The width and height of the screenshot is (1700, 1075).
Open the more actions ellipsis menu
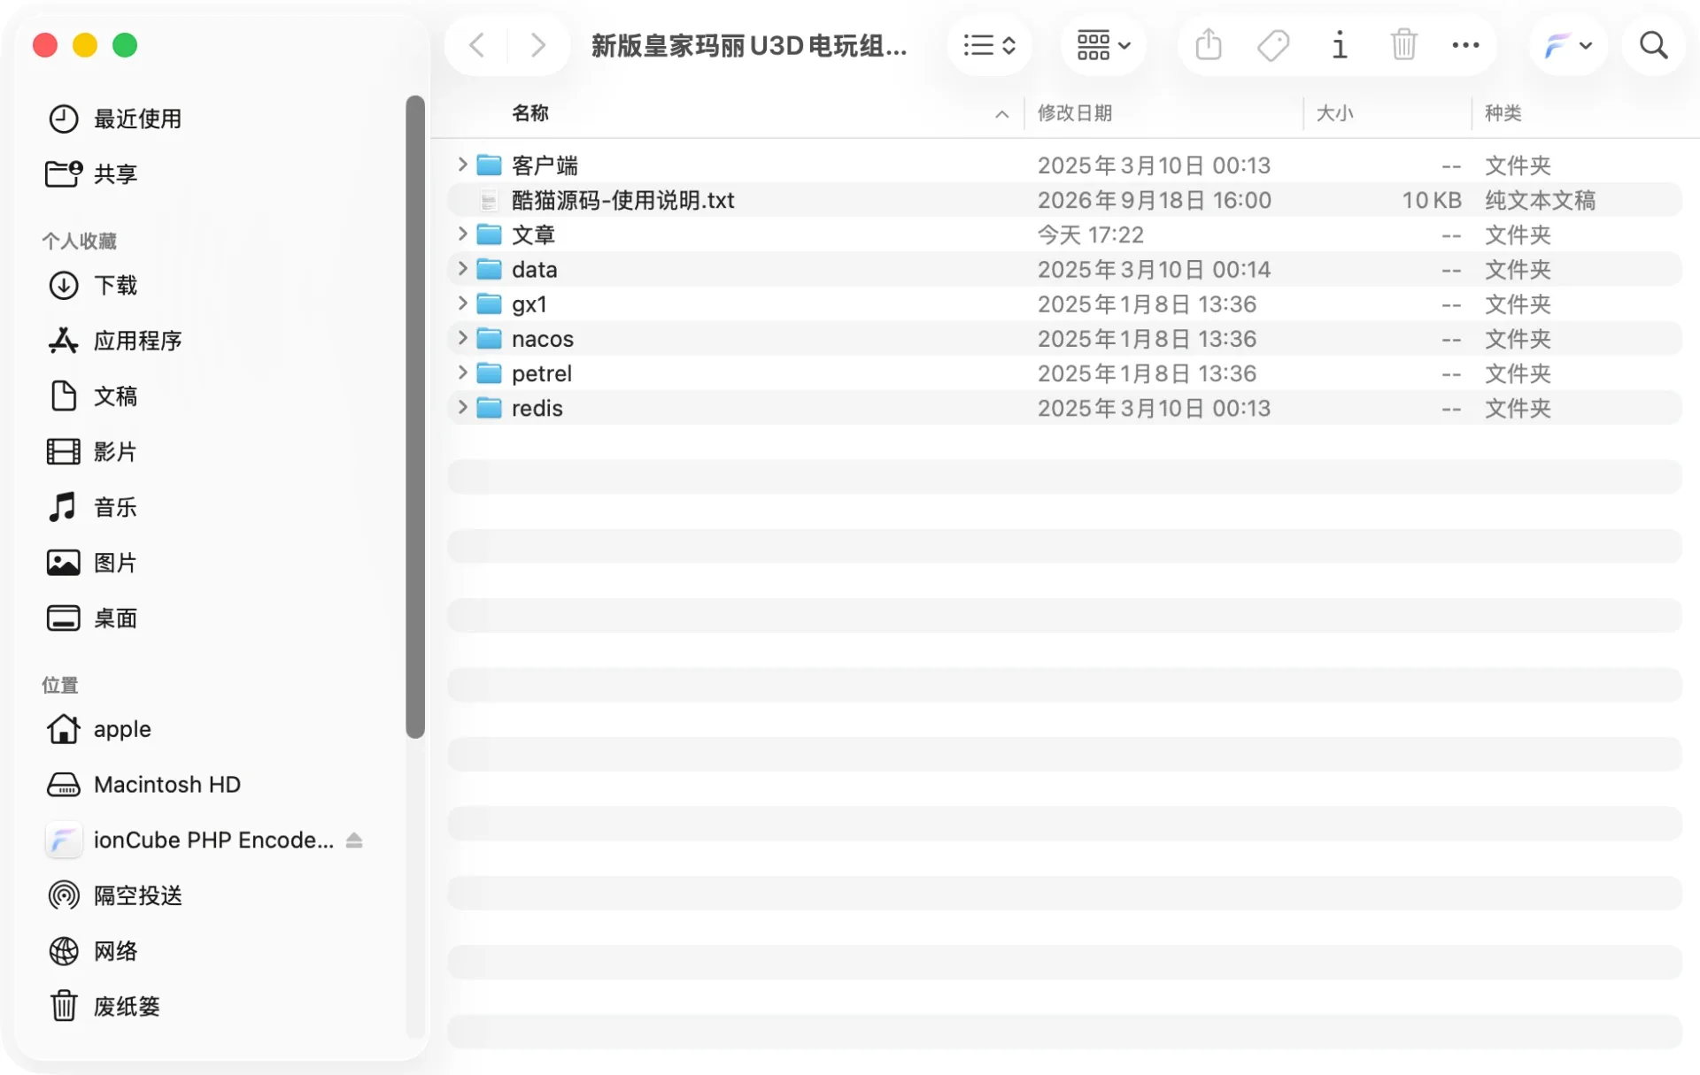click(x=1465, y=45)
